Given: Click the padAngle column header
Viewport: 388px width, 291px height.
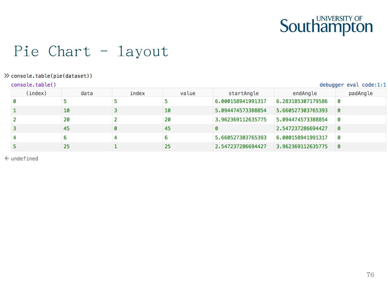Looking at the screenshot, I should 360,93.
